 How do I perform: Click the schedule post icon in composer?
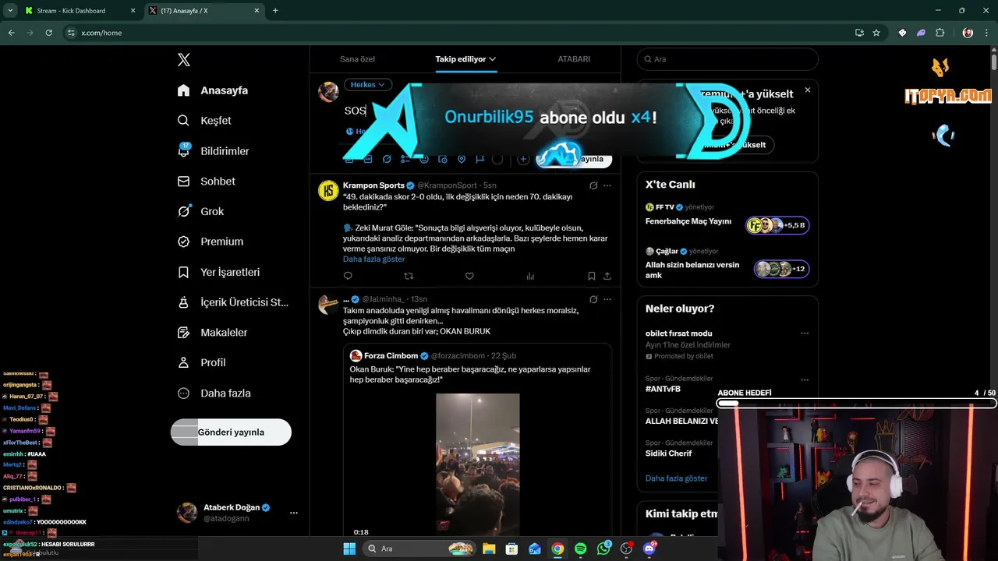[x=443, y=159]
